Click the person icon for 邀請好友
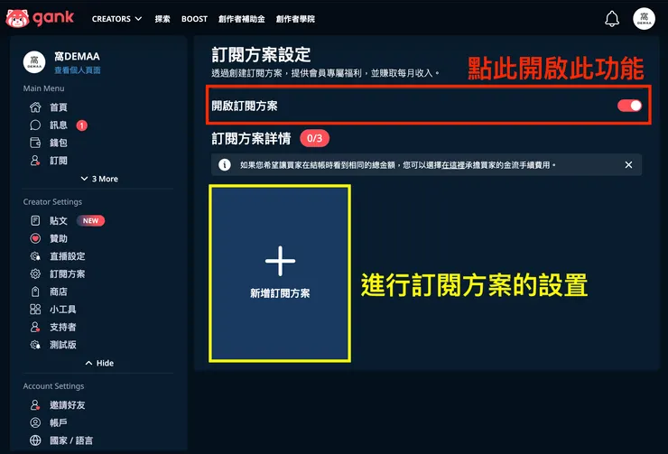The image size is (668, 454). coord(35,405)
